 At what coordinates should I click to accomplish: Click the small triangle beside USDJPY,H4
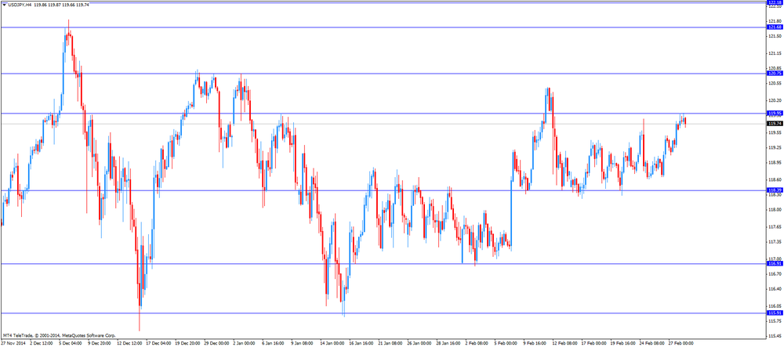5,5
